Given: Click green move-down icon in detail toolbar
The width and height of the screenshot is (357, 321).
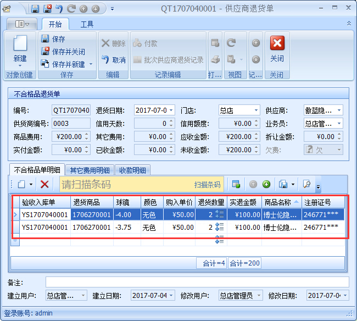Looking at the screenshot, I should tap(266, 184).
